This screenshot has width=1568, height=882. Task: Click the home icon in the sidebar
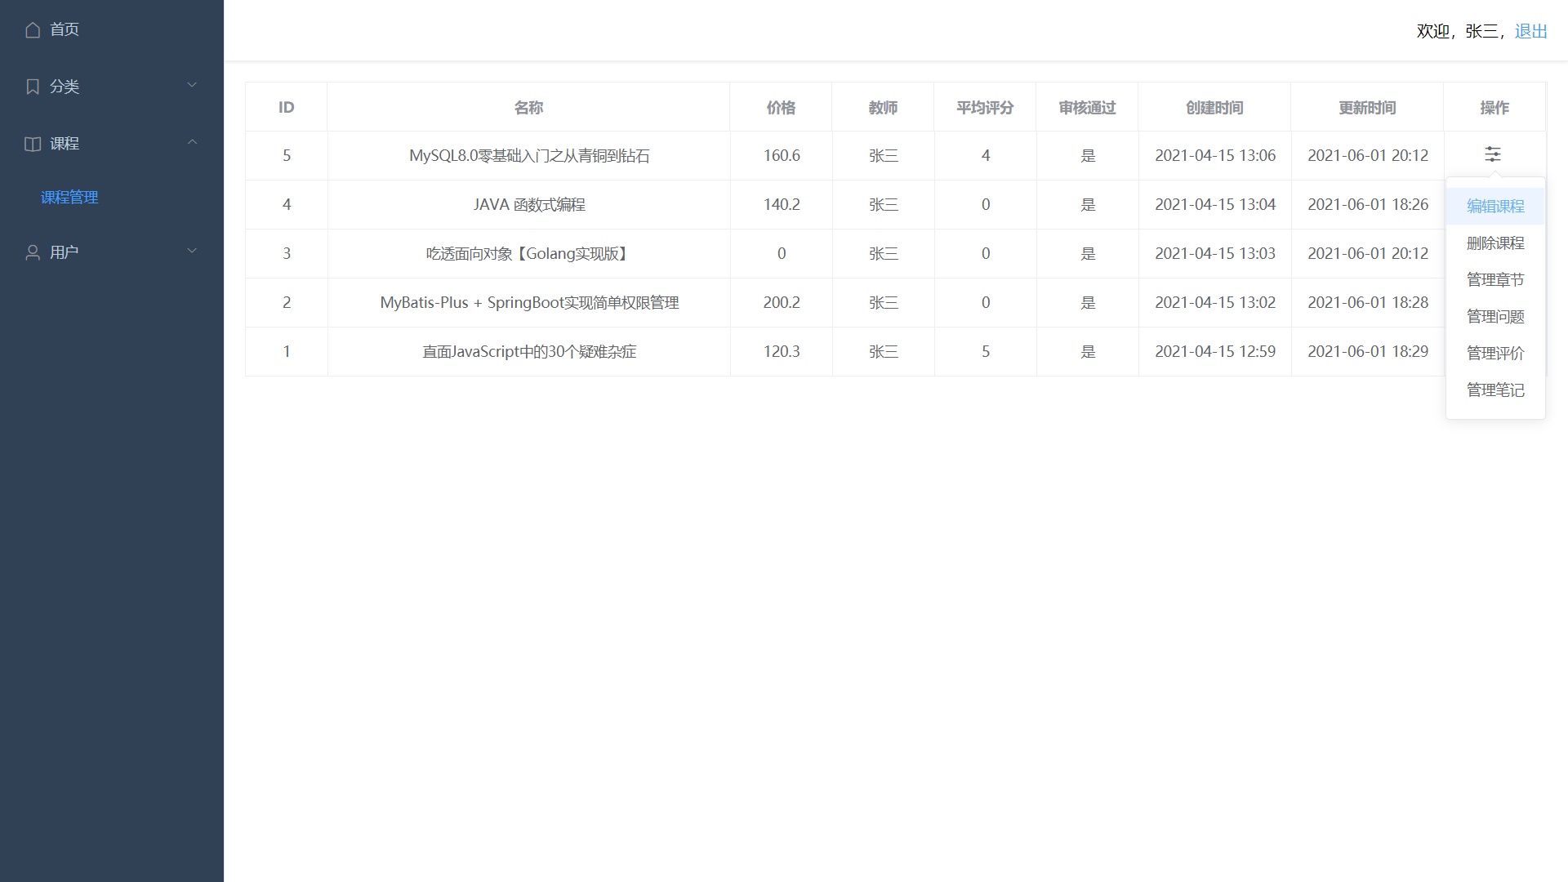[33, 30]
